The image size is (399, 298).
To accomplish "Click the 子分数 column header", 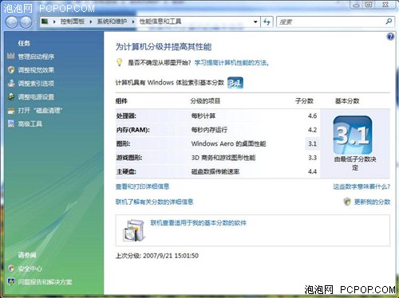I will 304,101.
